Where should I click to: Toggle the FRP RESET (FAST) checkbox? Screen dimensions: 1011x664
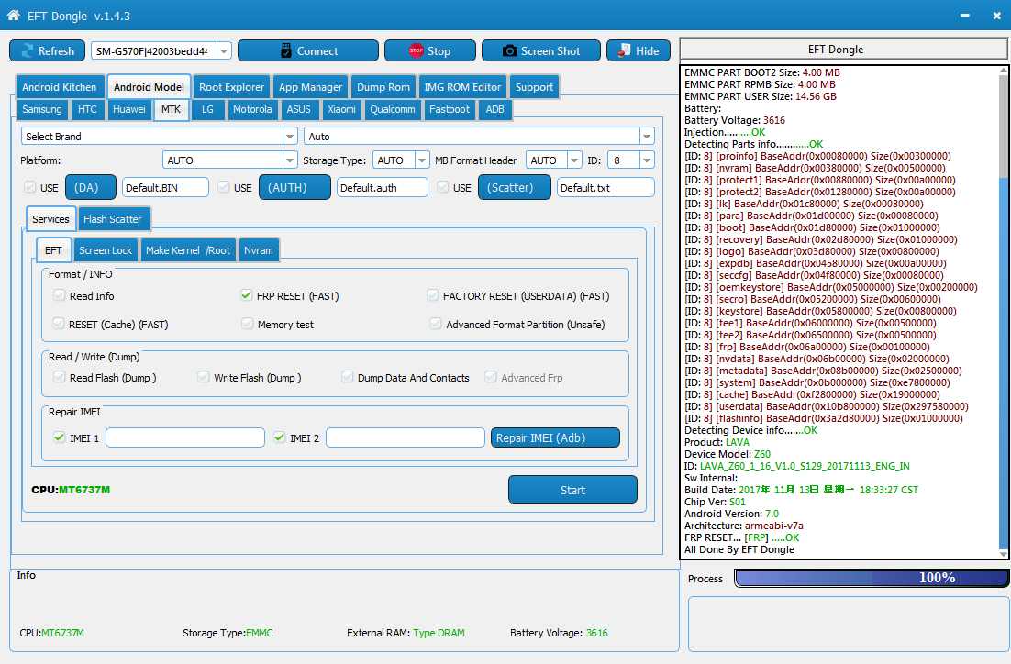tap(246, 295)
